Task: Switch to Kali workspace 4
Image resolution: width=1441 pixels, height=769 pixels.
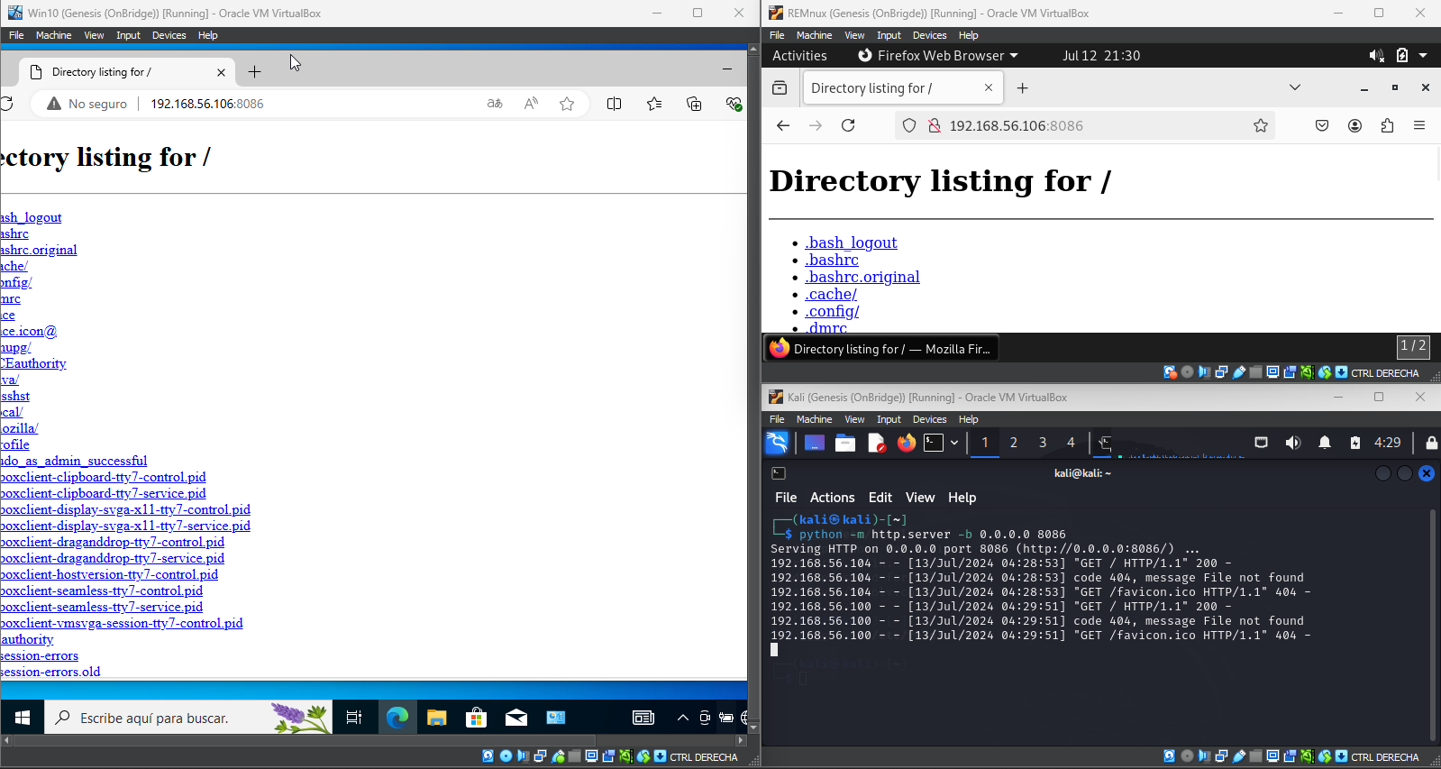Action: click(x=1071, y=443)
